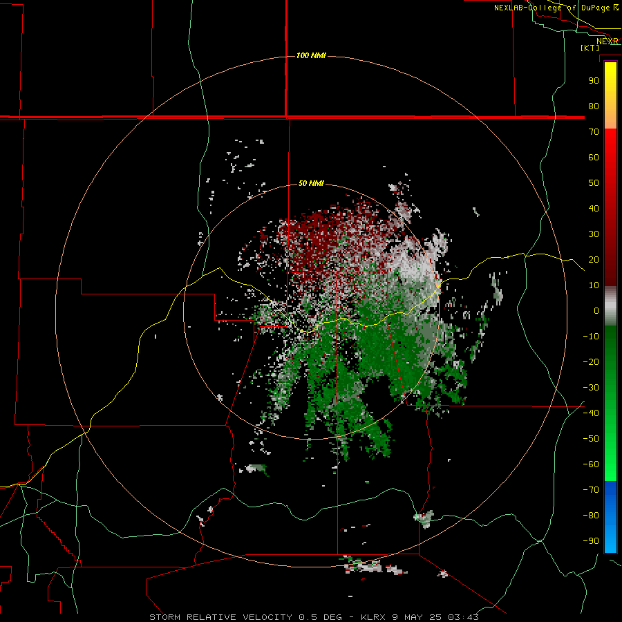Select the "80" value on velocity scale
This screenshot has width=622, height=622.
point(594,106)
